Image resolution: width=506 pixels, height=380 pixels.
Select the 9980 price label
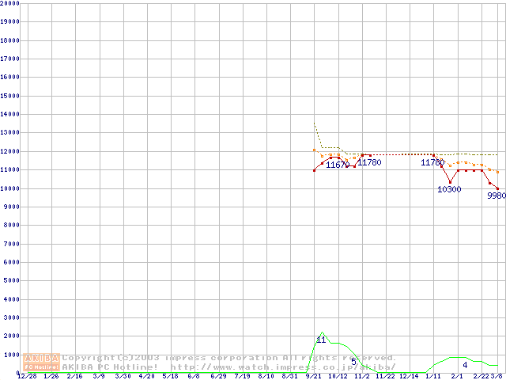click(497, 196)
